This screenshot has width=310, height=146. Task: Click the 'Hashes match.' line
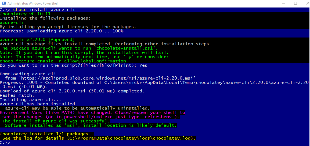point(17,95)
